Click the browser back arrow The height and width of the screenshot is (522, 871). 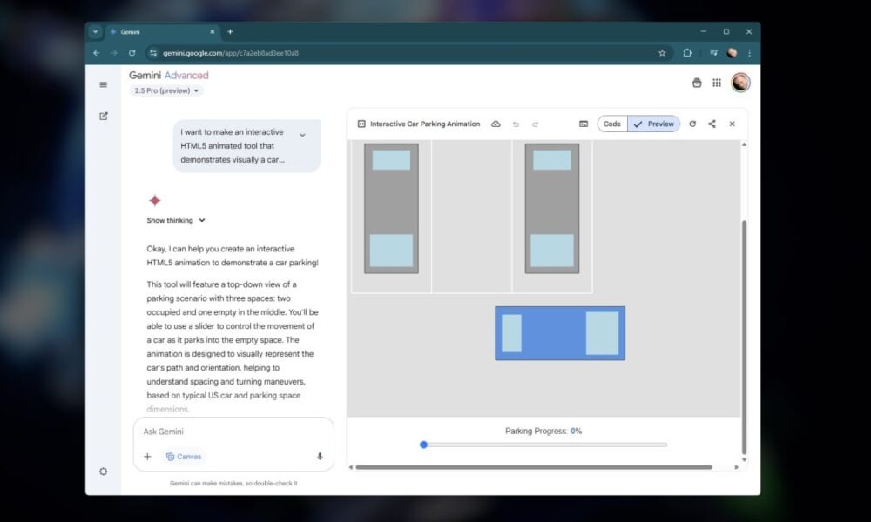pos(97,53)
